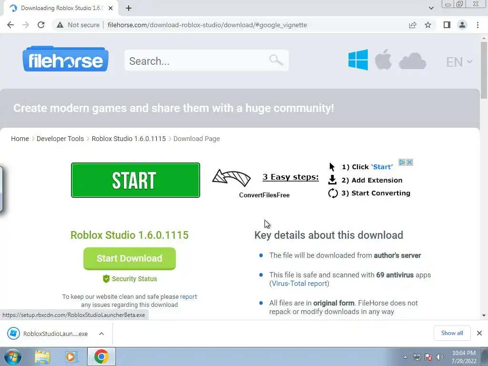Open the browser side panel
Viewport: 488px width, 366px height.
[x=447, y=25]
